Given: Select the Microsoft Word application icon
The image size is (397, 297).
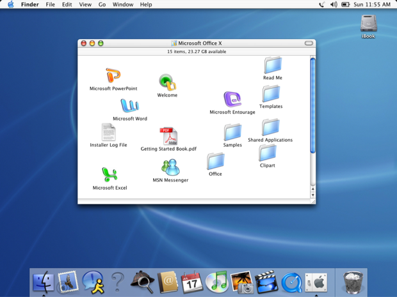Looking at the screenshot, I should click(129, 105).
